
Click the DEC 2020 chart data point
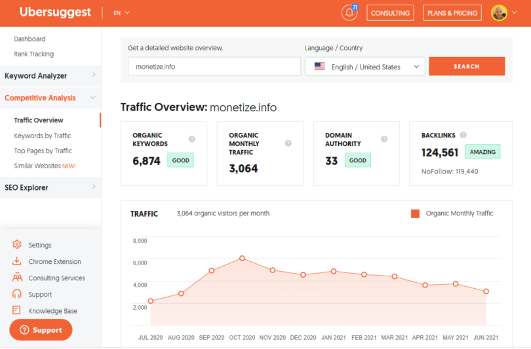coord(303,275)
